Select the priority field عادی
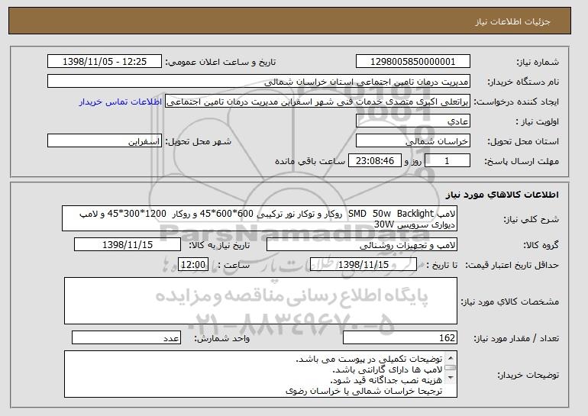 [x=413, y=121]
